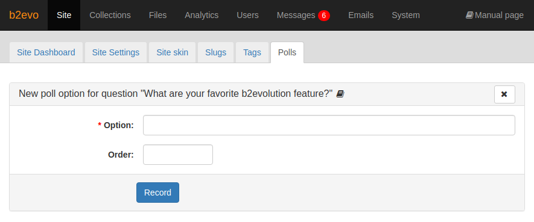534x222 pixels.
Task: Click the red badge showing 6 messages
Action: tap(324, 16)
